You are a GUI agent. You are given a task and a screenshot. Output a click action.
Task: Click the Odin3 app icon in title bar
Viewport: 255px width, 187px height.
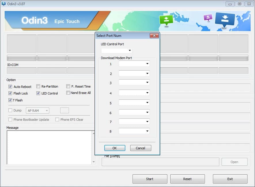pyautogui.click(x=4, y=4)
